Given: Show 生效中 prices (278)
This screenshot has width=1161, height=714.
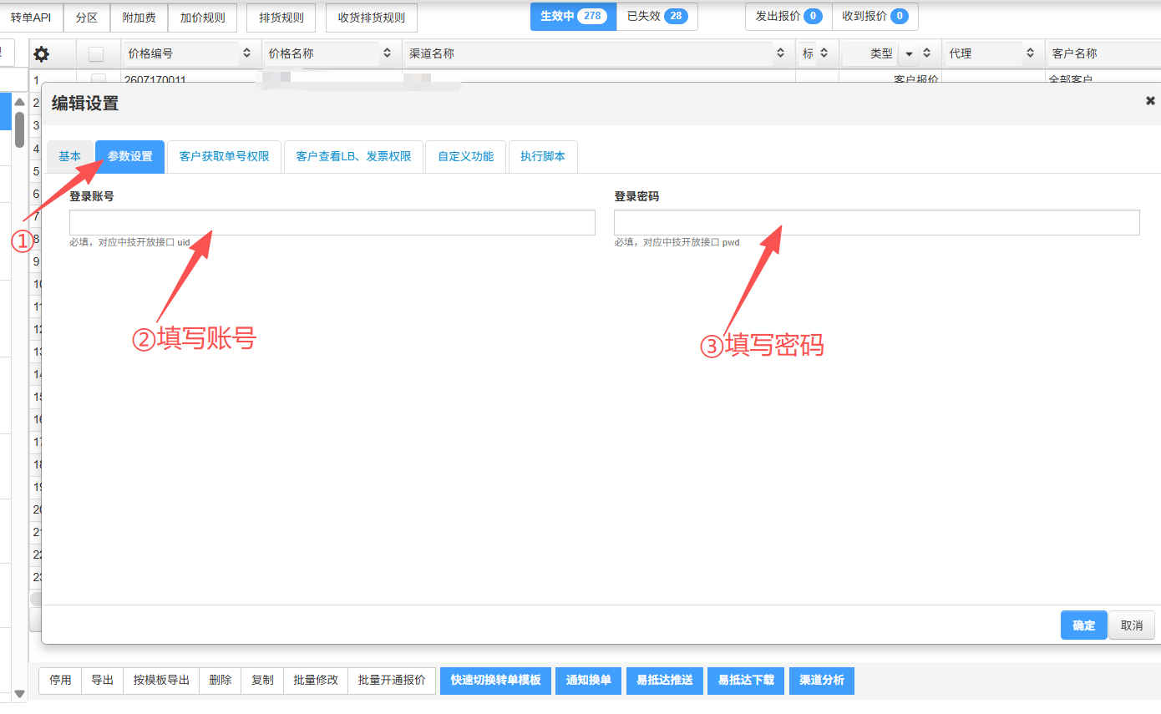Looking at the screenshot, I should pos(573,16).
